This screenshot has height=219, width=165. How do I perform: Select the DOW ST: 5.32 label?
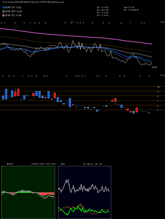(x=13, y=8)
